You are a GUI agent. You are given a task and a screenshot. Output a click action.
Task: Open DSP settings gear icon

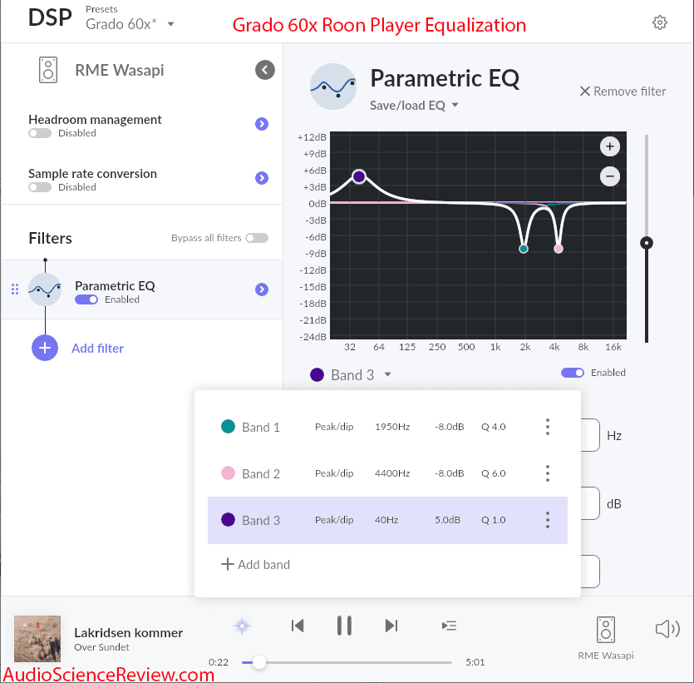click(659, 22)
